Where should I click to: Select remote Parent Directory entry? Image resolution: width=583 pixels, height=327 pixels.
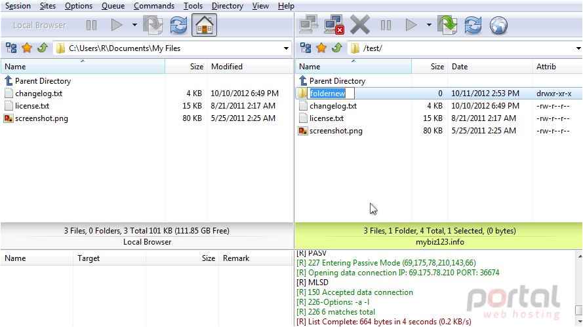coord(332,81)
